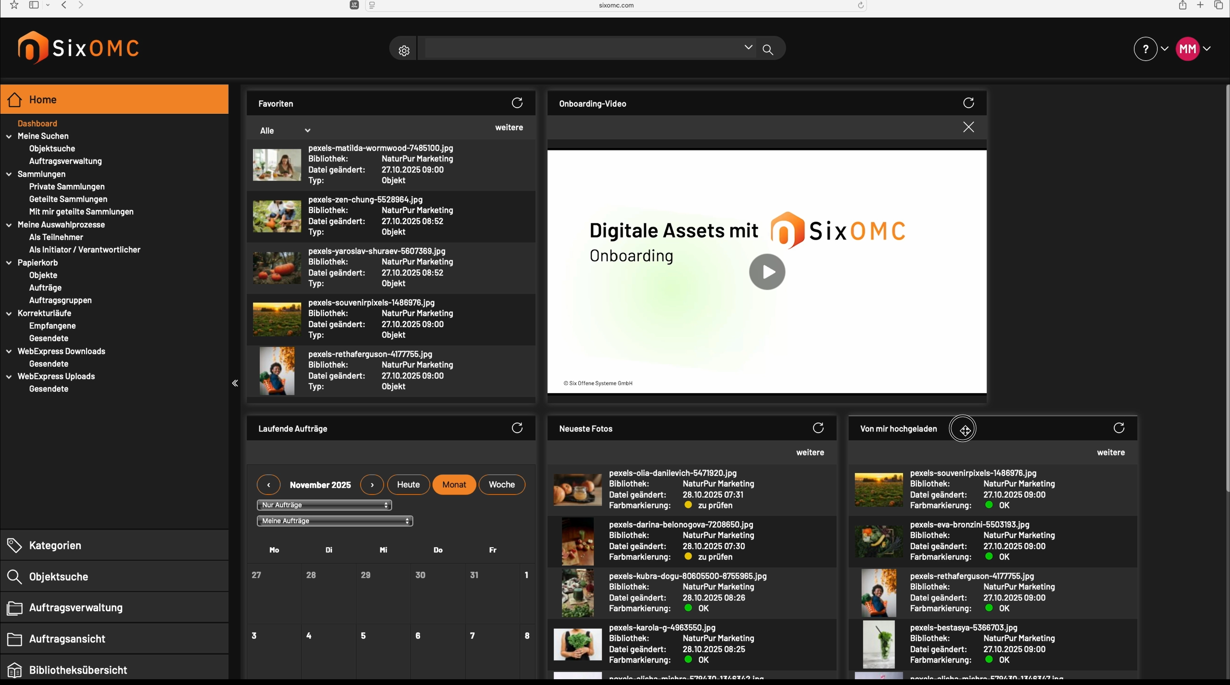This screenshot has height=685, width=1230.
Task: Click weitere link in Neueste Fotos
Action: tap(810, 452)
